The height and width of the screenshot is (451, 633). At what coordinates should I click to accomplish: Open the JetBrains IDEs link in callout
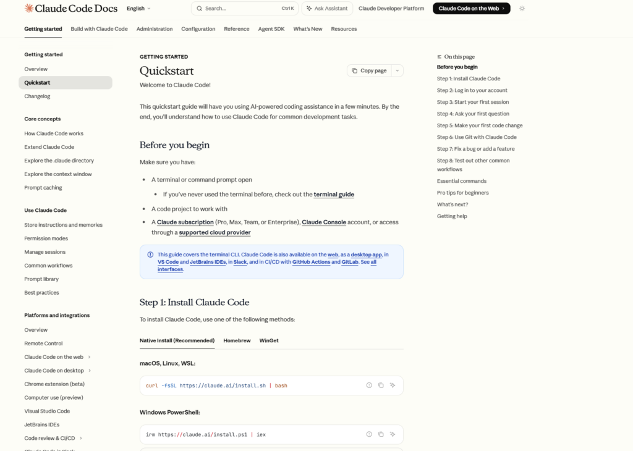(208, 262)
